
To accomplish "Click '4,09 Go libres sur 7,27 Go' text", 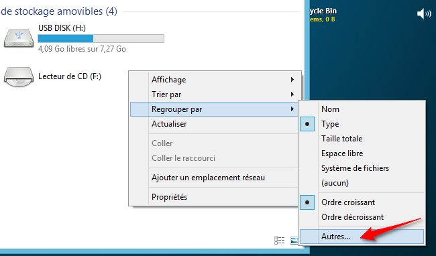I will [82, 49].
